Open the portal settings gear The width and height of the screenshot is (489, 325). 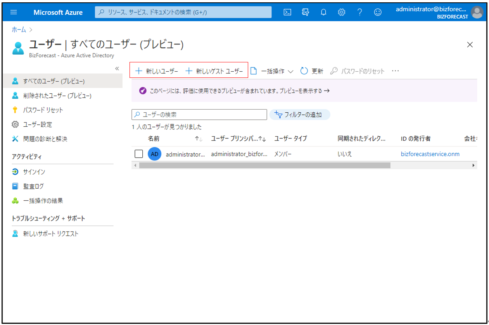tap(341, 12)
